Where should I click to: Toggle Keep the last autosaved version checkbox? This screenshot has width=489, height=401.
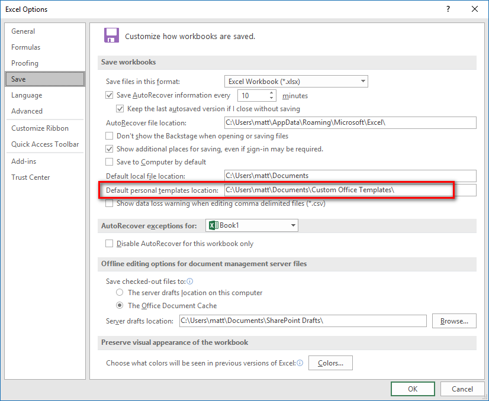click(120, 109)
